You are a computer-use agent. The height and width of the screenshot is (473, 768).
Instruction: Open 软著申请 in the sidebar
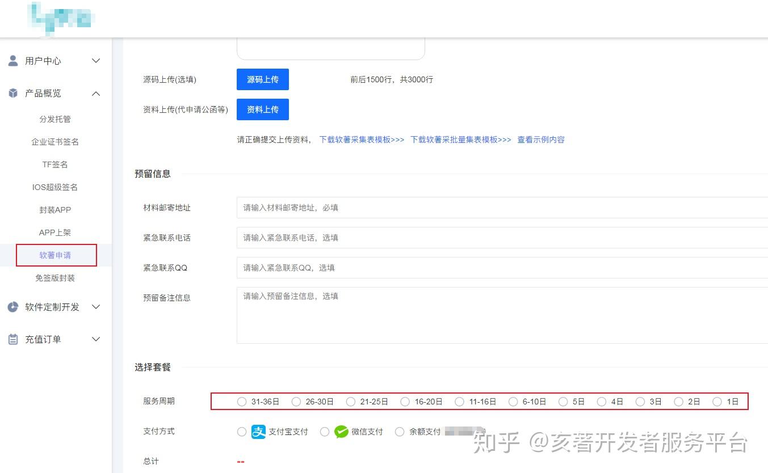[x=55, y=255]
